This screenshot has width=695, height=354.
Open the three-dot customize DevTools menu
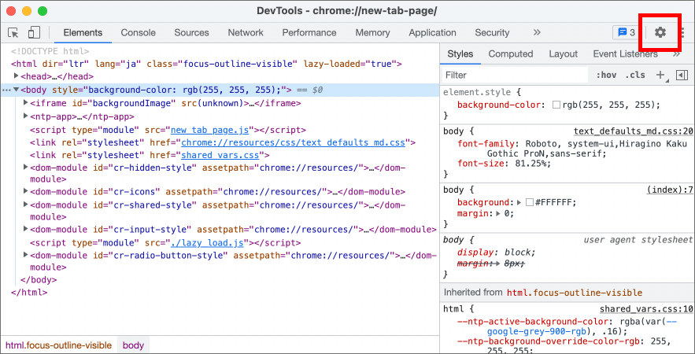(682, 32)
